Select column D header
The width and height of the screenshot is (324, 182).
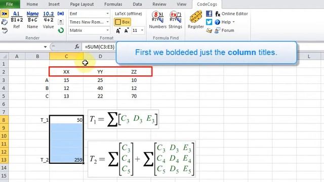click(100, 56)
